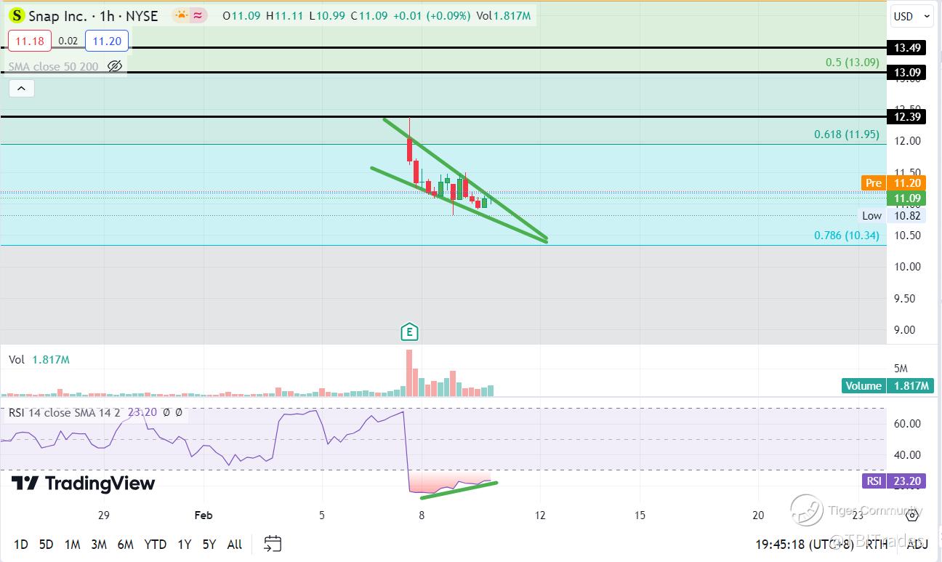This screenshot has height=562, width=942.
Task: Select the 0.5 (13.09) Fibonacci level label
Action: pos(853,63)
